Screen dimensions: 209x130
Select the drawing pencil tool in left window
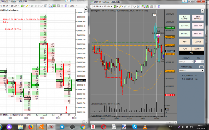[x=27, y=6]
